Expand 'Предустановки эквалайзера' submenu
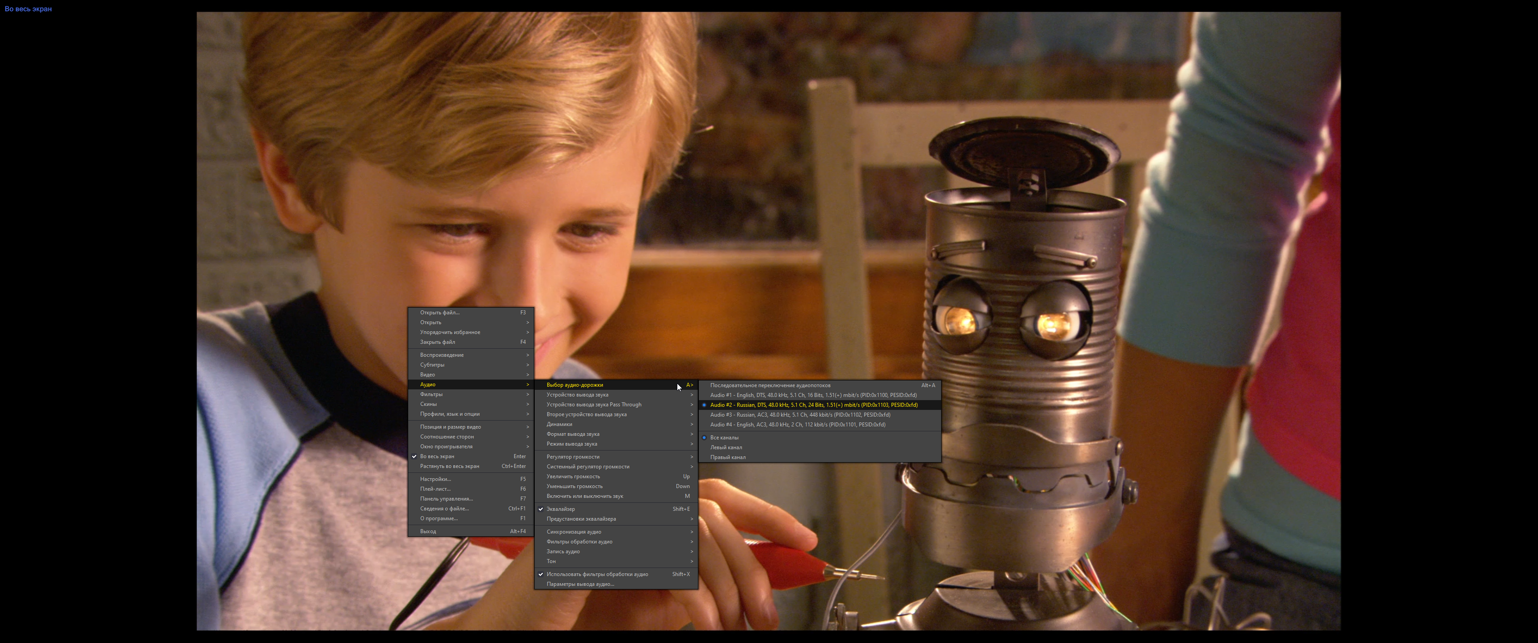This screenshot has width=1538, height=643. 580,519
